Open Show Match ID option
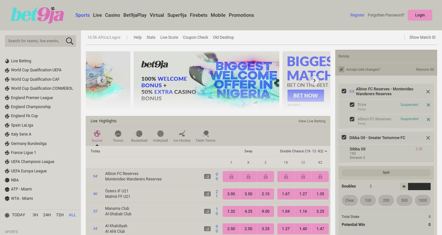The height and width of the screenshot is (235, 442). coord(422,37)
